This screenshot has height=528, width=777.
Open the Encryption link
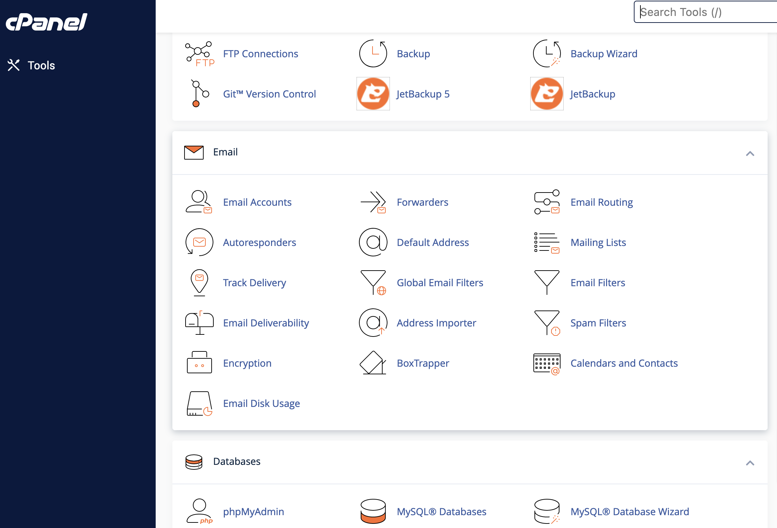[247, 363]
